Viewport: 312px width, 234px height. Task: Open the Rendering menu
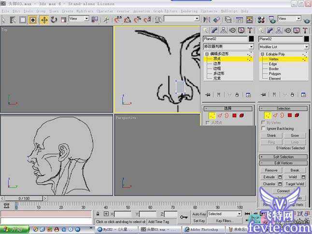pyautogui.click(x=189, y=11)
